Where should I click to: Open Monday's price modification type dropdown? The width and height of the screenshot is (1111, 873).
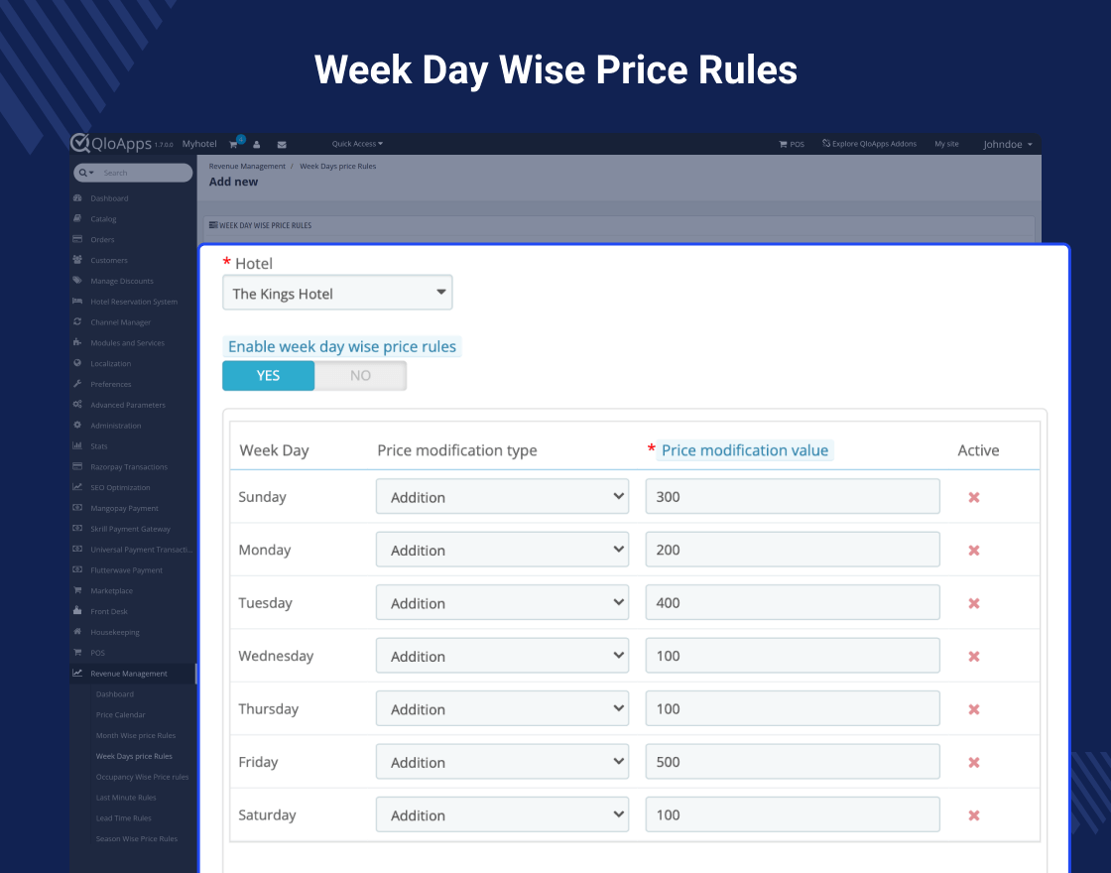click(x=502, y=550)
